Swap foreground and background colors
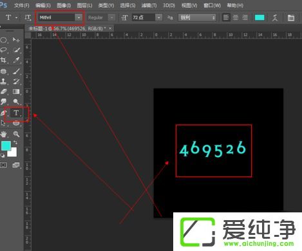302x251 pixels. point(15,142)
